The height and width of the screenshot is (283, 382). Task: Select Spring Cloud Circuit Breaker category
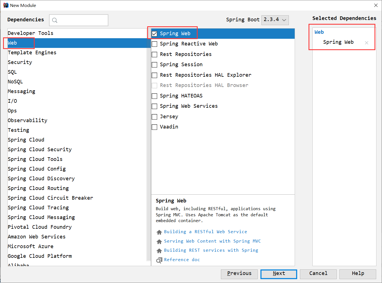77,198
